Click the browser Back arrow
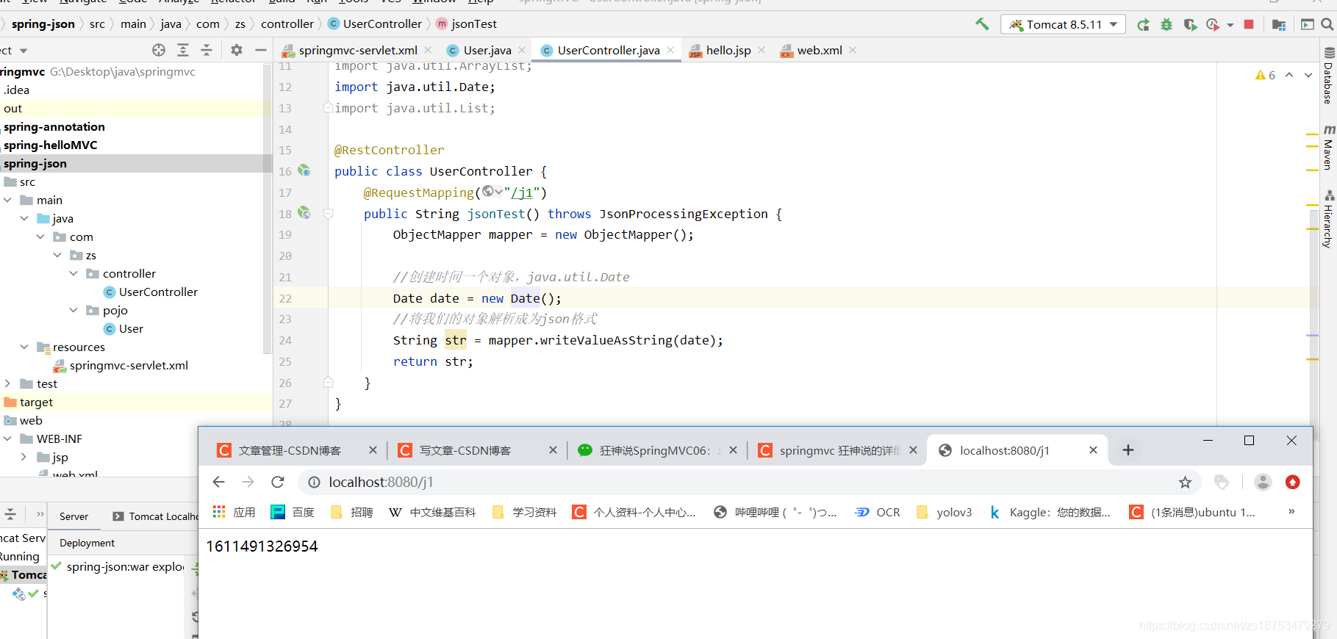This screenshot has width=1337, height=639. (x=218, y=482)
